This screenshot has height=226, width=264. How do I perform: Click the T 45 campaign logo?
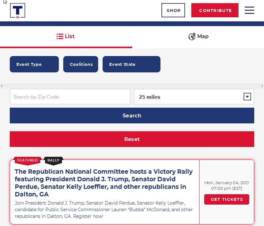[x=18, y=11]
